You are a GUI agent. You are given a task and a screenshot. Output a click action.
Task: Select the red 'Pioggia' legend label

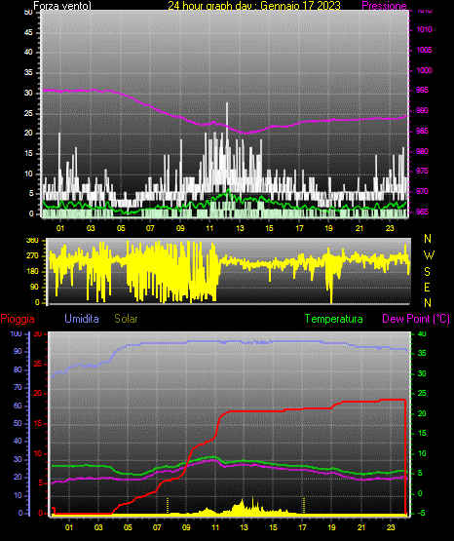(x=18, y=319)
